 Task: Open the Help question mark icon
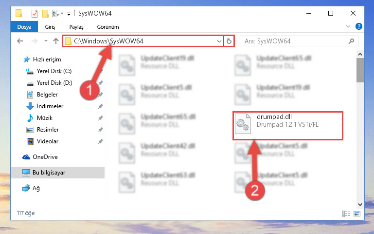(x=358, y=26)
